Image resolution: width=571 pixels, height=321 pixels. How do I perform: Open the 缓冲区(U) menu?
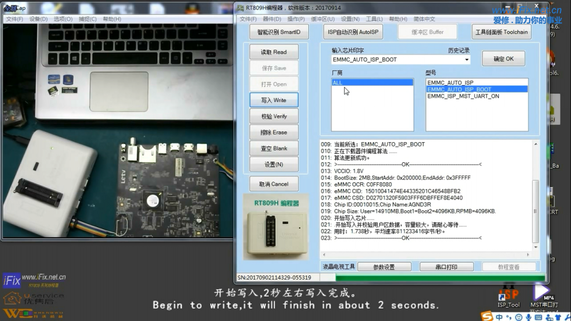click(323, 19)
